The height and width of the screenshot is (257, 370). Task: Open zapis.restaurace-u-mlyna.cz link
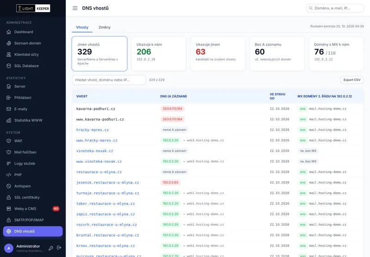click(x=105, y=214)
